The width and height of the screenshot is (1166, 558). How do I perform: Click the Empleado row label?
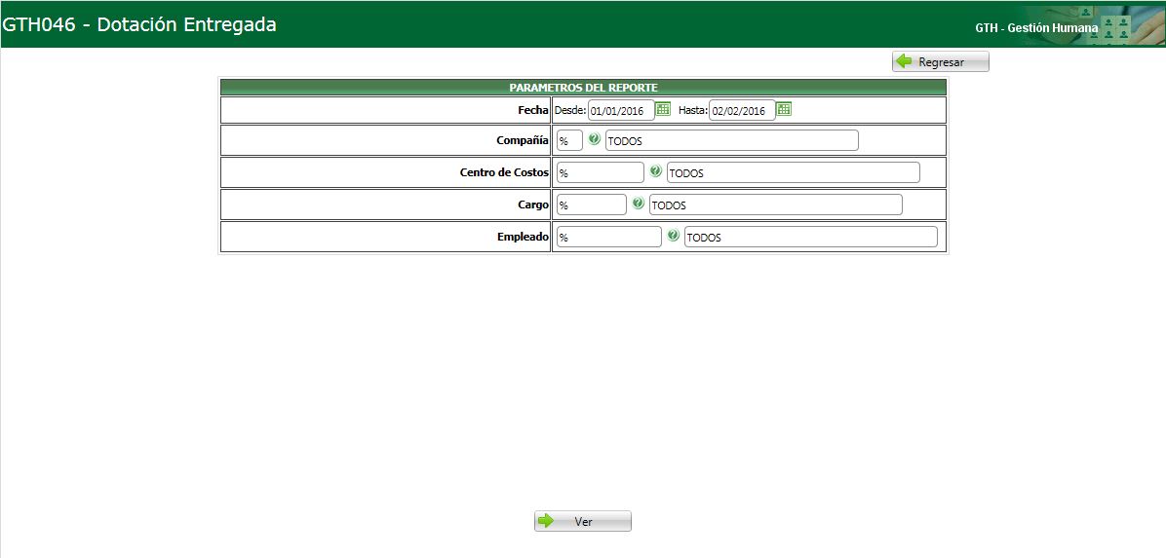click(523, 237)
